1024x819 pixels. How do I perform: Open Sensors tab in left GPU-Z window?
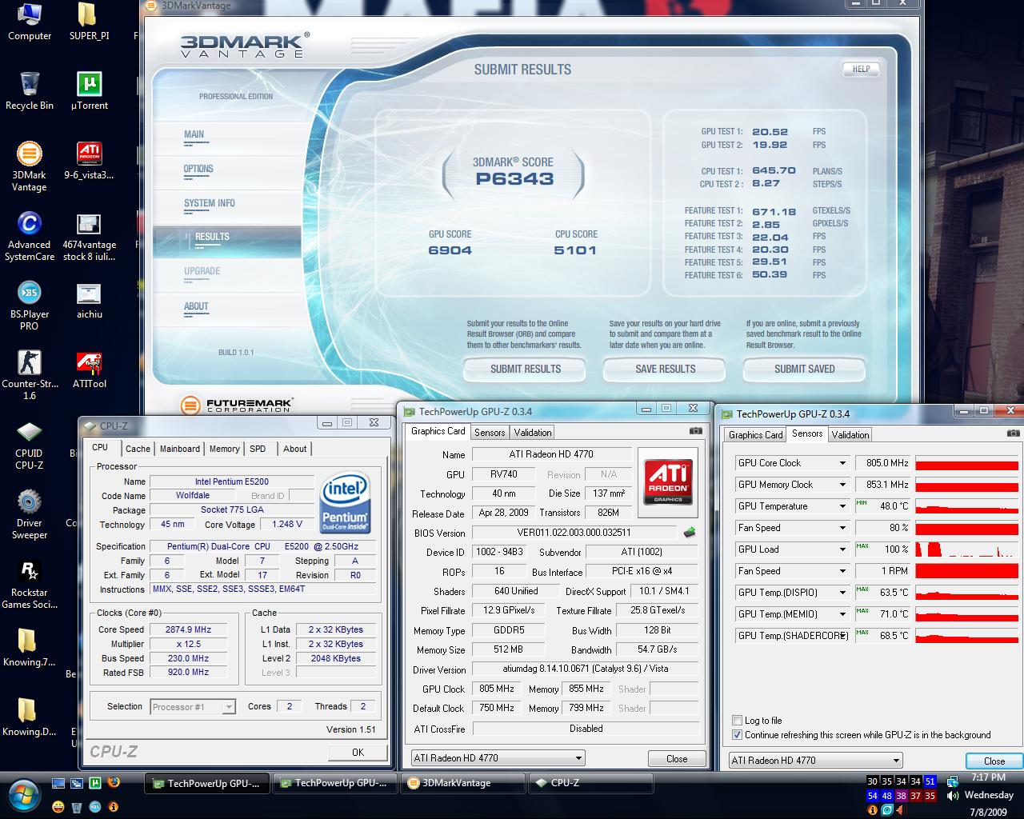(490, 433)
